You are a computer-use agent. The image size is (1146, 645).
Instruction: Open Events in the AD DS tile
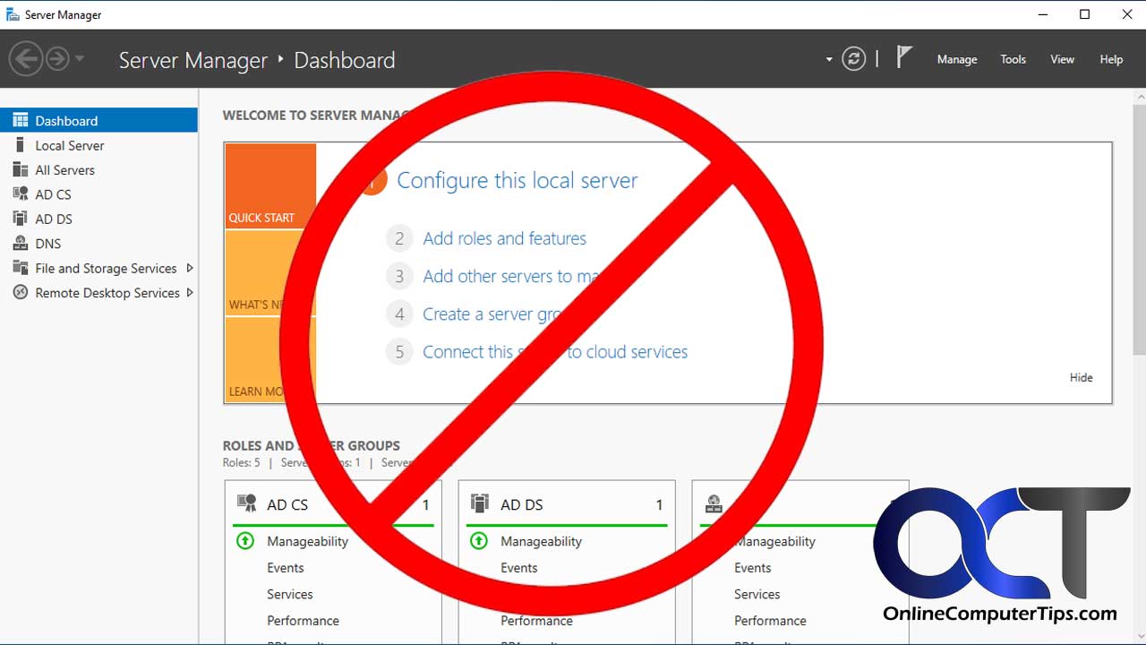coord(518,567)
